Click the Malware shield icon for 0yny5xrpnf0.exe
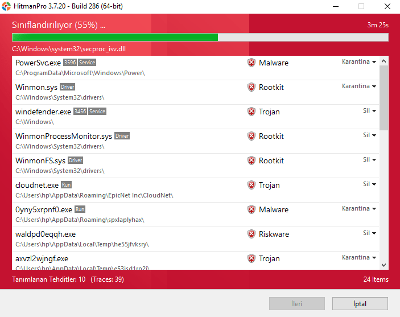 tap(251, 210)
